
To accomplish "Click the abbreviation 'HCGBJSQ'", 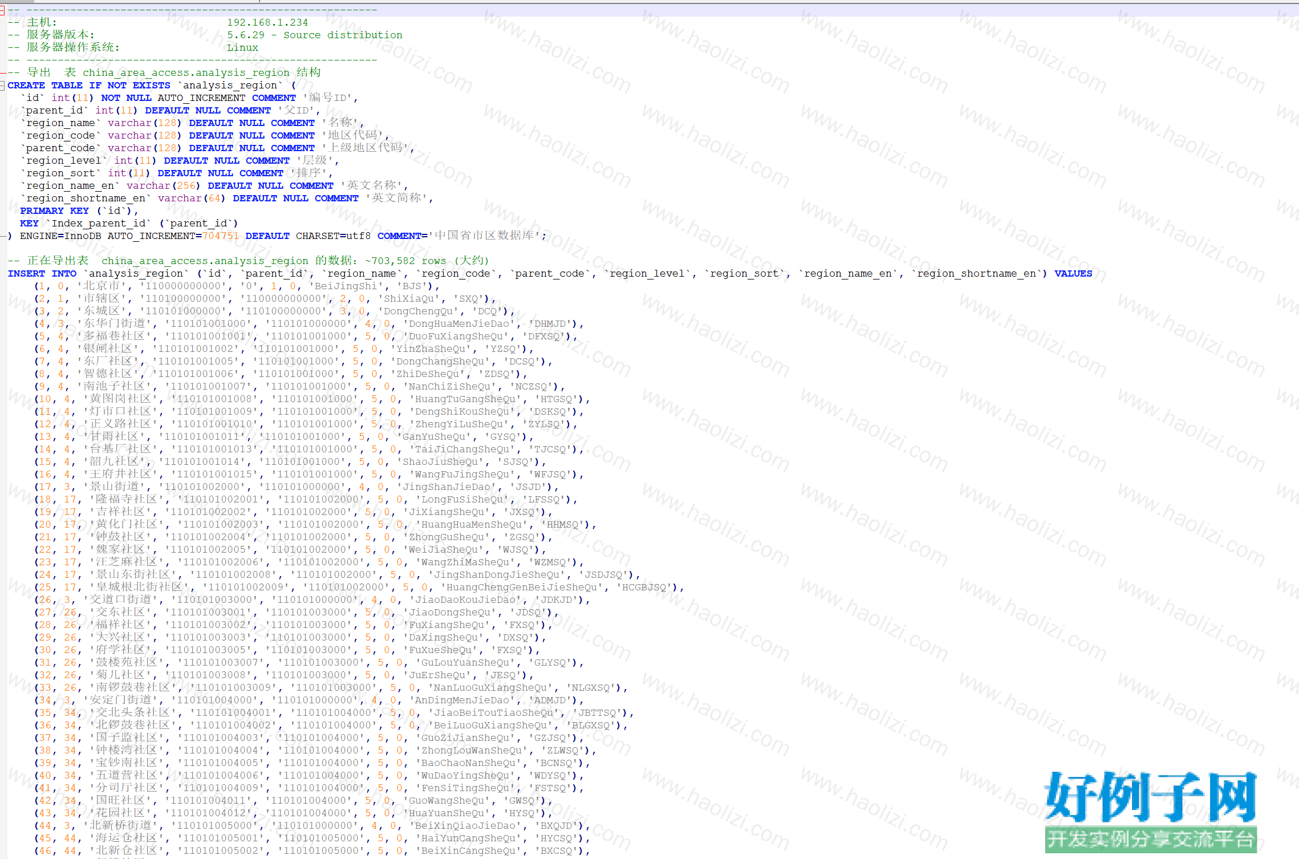I will coord(644,587).
